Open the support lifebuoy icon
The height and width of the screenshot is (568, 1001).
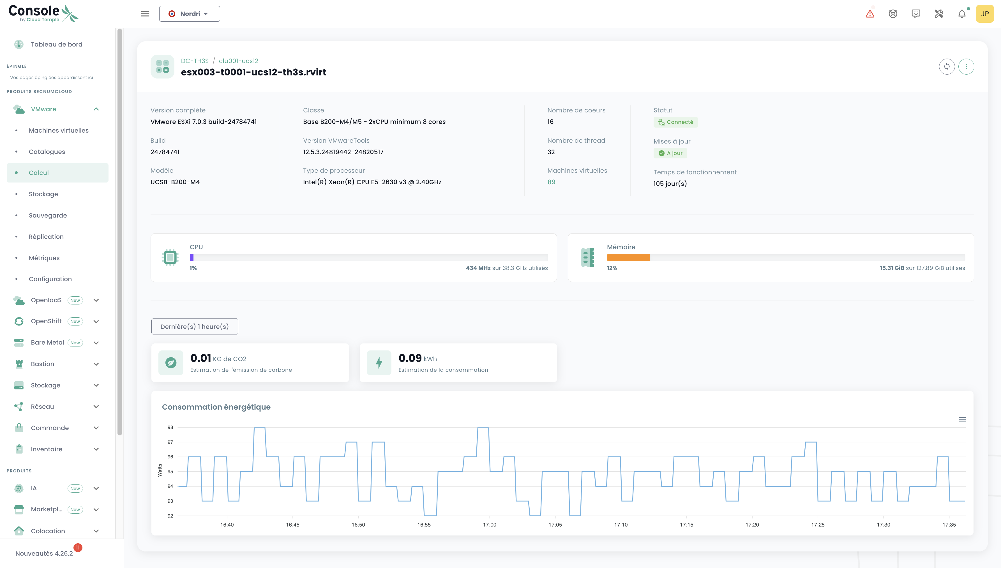(x=893, y=14)
